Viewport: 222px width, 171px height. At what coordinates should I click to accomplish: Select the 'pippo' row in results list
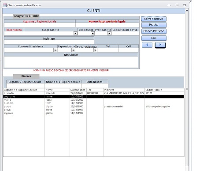94,106
